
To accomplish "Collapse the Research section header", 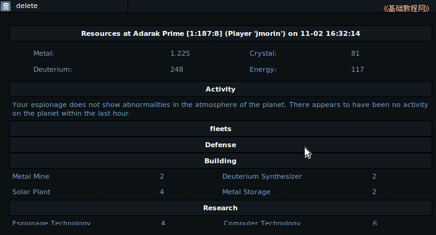I will tap(220, 208).
